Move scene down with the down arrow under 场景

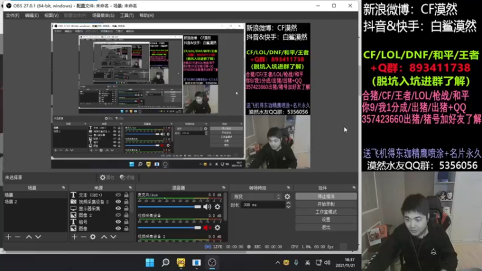coord(38,237)
